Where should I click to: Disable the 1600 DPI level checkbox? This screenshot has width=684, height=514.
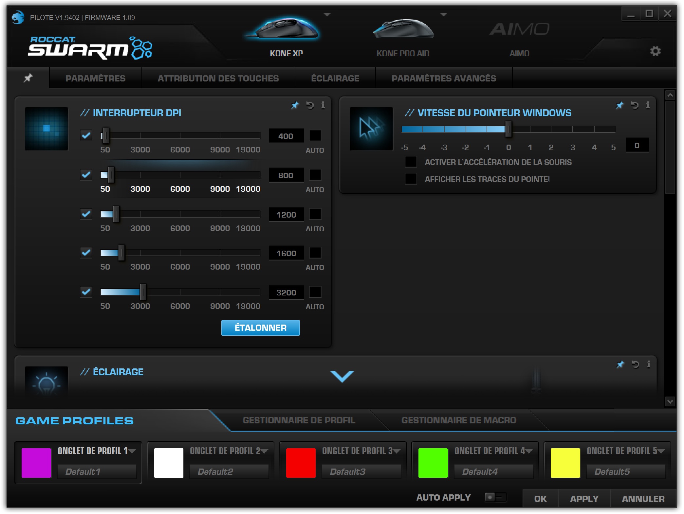tap(86, 252)
